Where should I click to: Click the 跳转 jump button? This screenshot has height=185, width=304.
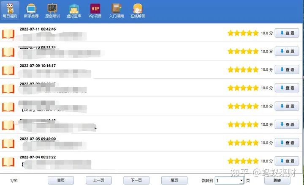point(277,180)
